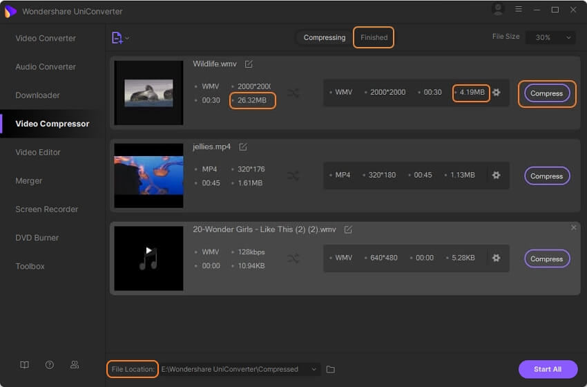587x387 pixels.
Task: Click the add files icon
Action: tap(117, 38)
